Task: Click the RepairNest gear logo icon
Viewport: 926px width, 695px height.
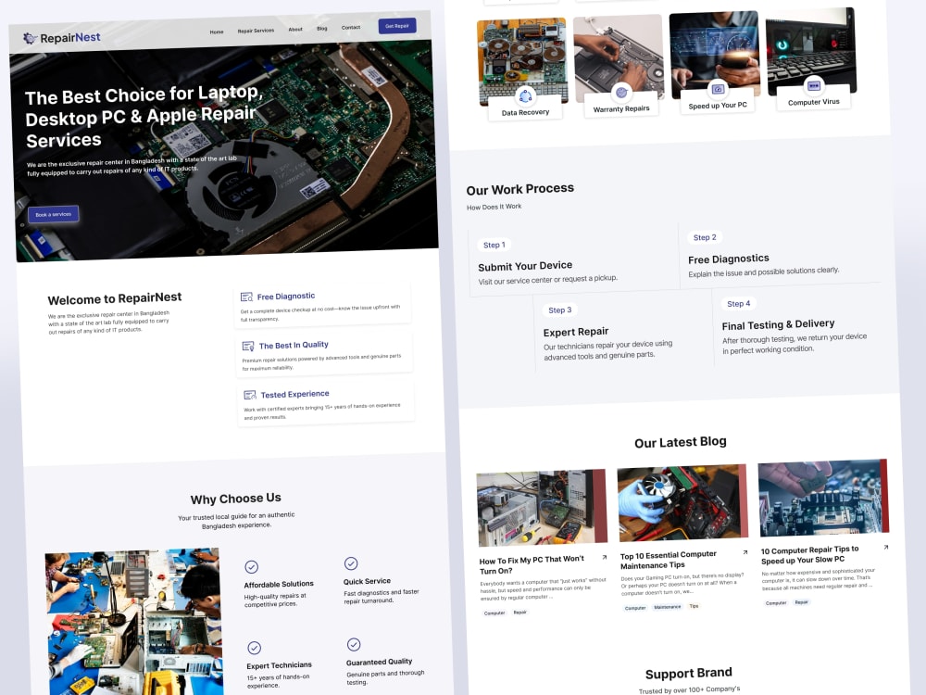Action: (x=30, y=38)
